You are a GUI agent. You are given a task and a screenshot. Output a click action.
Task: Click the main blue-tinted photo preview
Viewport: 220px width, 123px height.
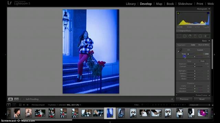[x=91, y=51]
